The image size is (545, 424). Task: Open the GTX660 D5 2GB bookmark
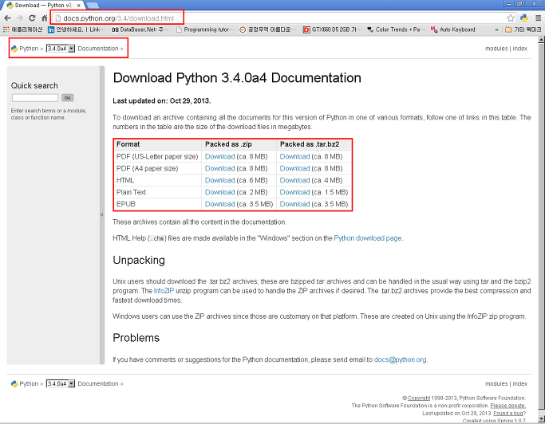coord(333,29)
